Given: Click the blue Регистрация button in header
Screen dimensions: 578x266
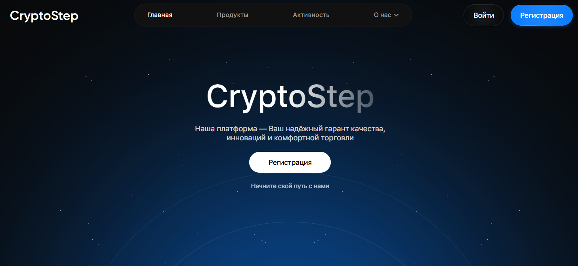Looking at the screenshot, I should [x=542, y=15].
